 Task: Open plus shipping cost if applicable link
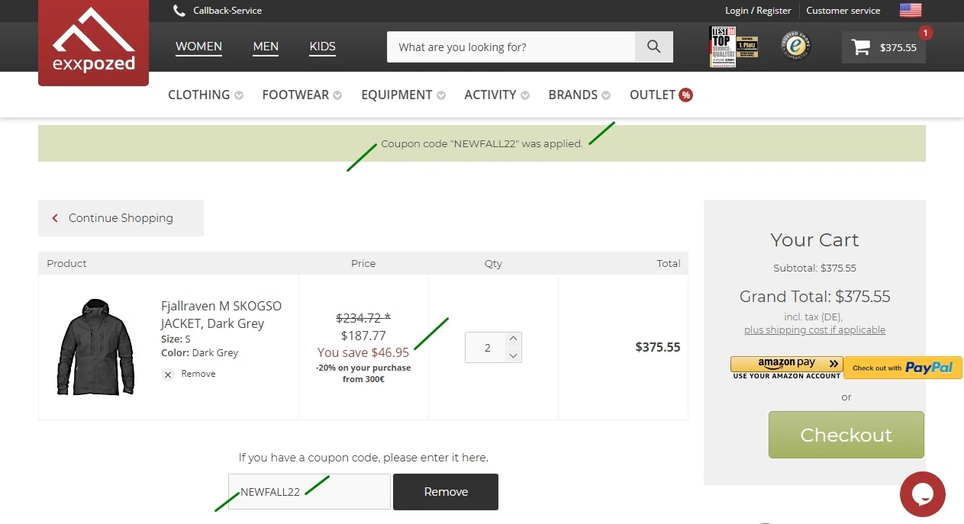click(x=814, y=330)
